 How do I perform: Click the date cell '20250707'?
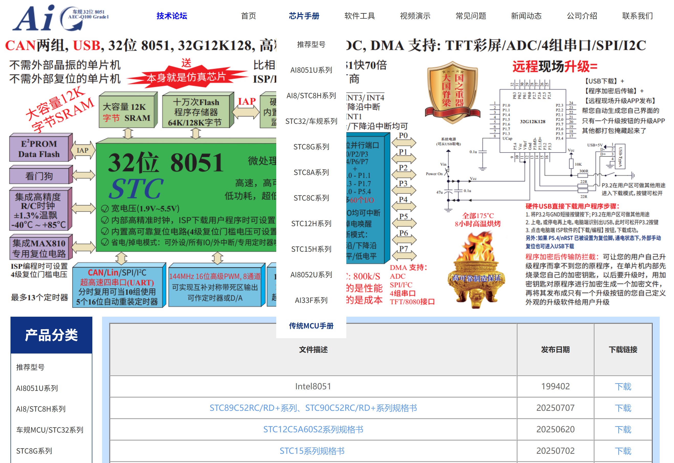[x=555, y=407]
